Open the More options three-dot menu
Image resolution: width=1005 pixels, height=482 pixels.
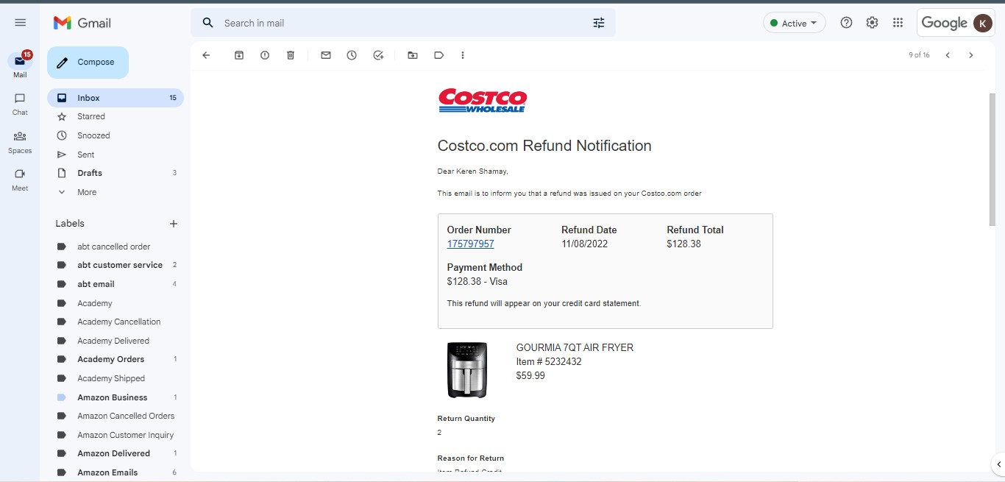[x=463, y=55]
